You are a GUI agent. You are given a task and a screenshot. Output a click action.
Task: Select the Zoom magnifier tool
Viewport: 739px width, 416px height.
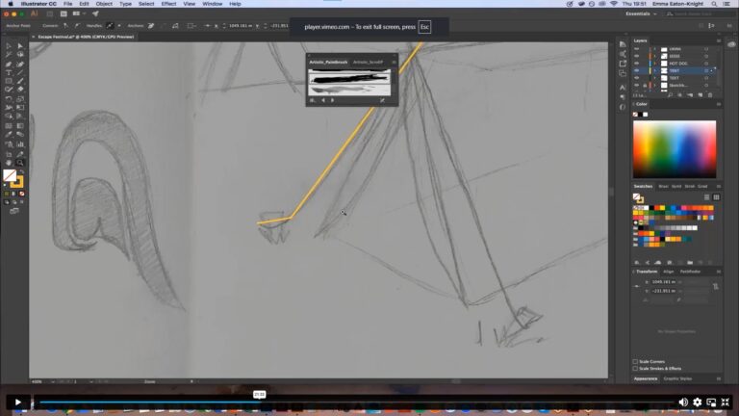click(x=20, y=163)
